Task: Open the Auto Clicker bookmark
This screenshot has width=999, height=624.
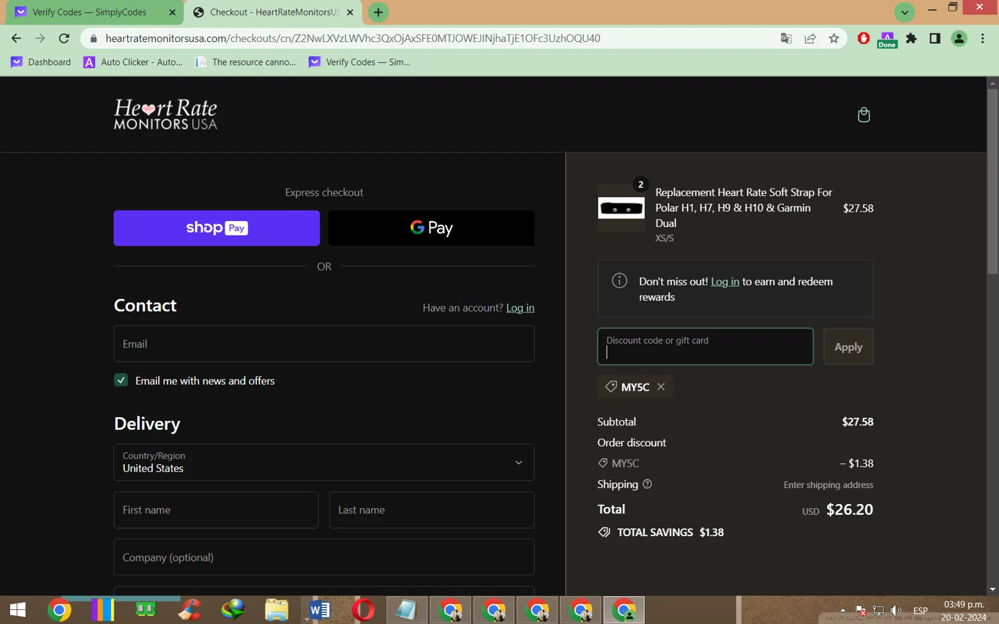Action: [133, 62]
